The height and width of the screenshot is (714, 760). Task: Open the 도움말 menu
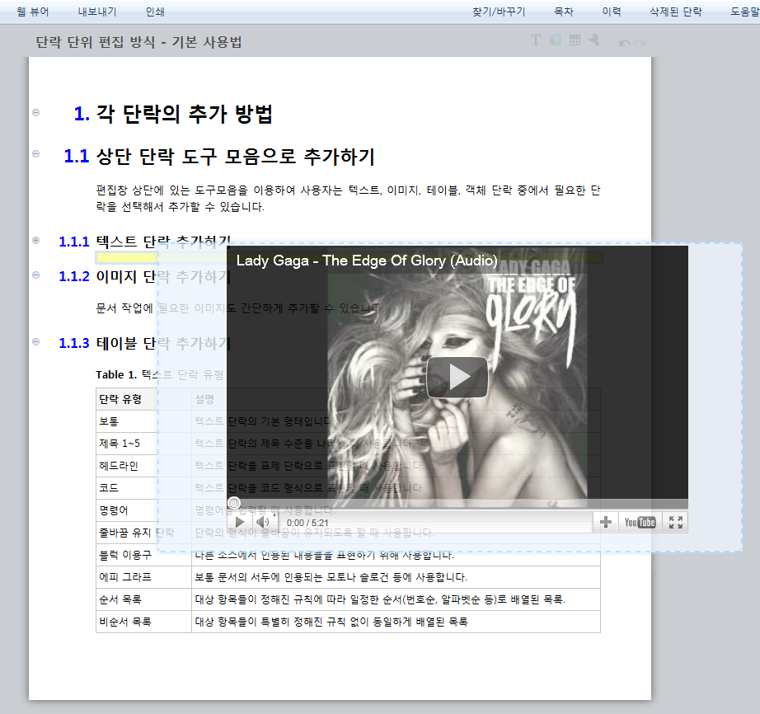(744, 12)
